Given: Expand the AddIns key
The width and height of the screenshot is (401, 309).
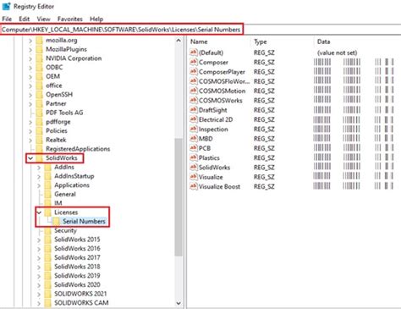Looking at the screenshot, I should point(39,168).
